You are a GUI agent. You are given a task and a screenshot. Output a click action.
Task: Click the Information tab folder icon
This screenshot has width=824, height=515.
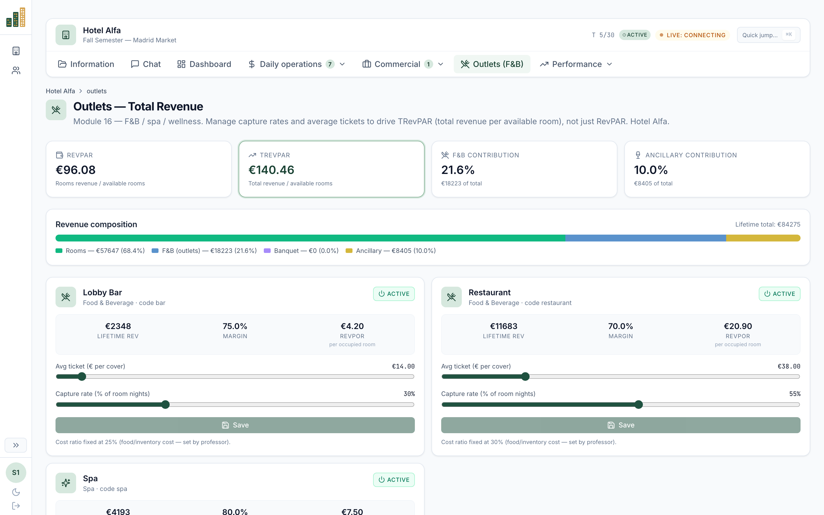pyautogui.click(x=62, y=64)
